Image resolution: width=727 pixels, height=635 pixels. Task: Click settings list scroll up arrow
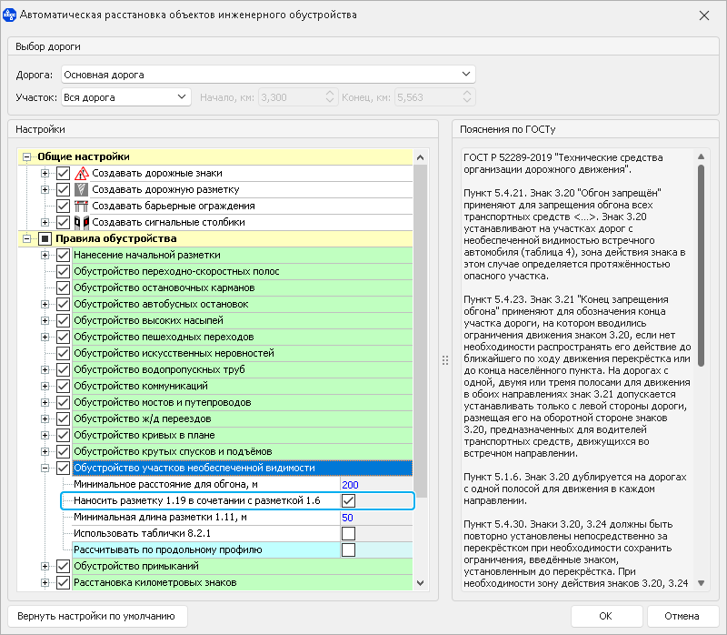[x=420, y=157]
